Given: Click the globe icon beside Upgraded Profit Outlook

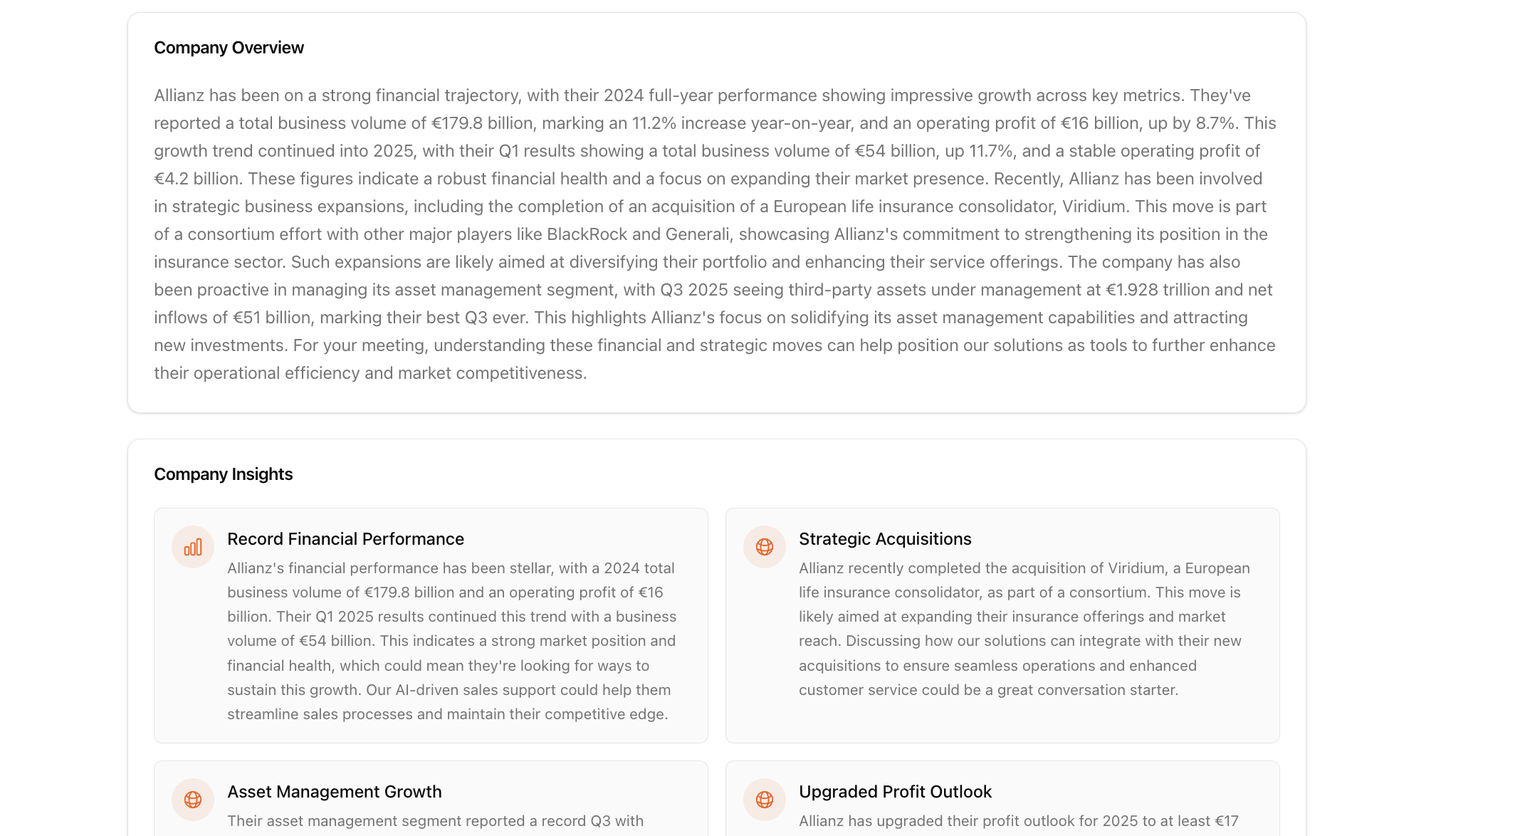Looking at the screenshot, I should [x=765, y=800].
